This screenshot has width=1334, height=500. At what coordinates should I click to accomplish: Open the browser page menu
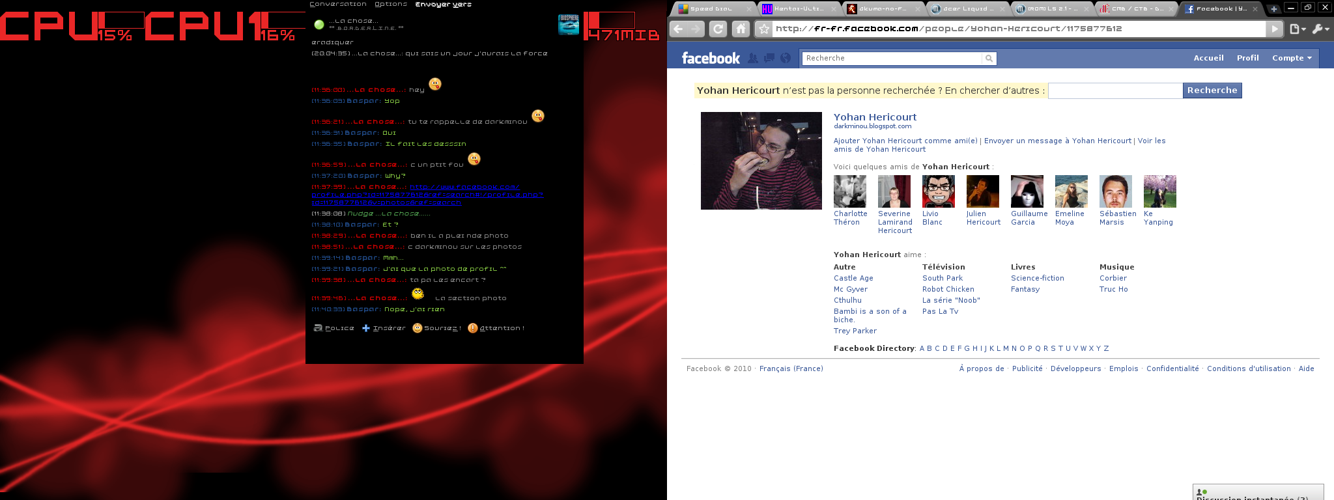[x=1298, y=29]
